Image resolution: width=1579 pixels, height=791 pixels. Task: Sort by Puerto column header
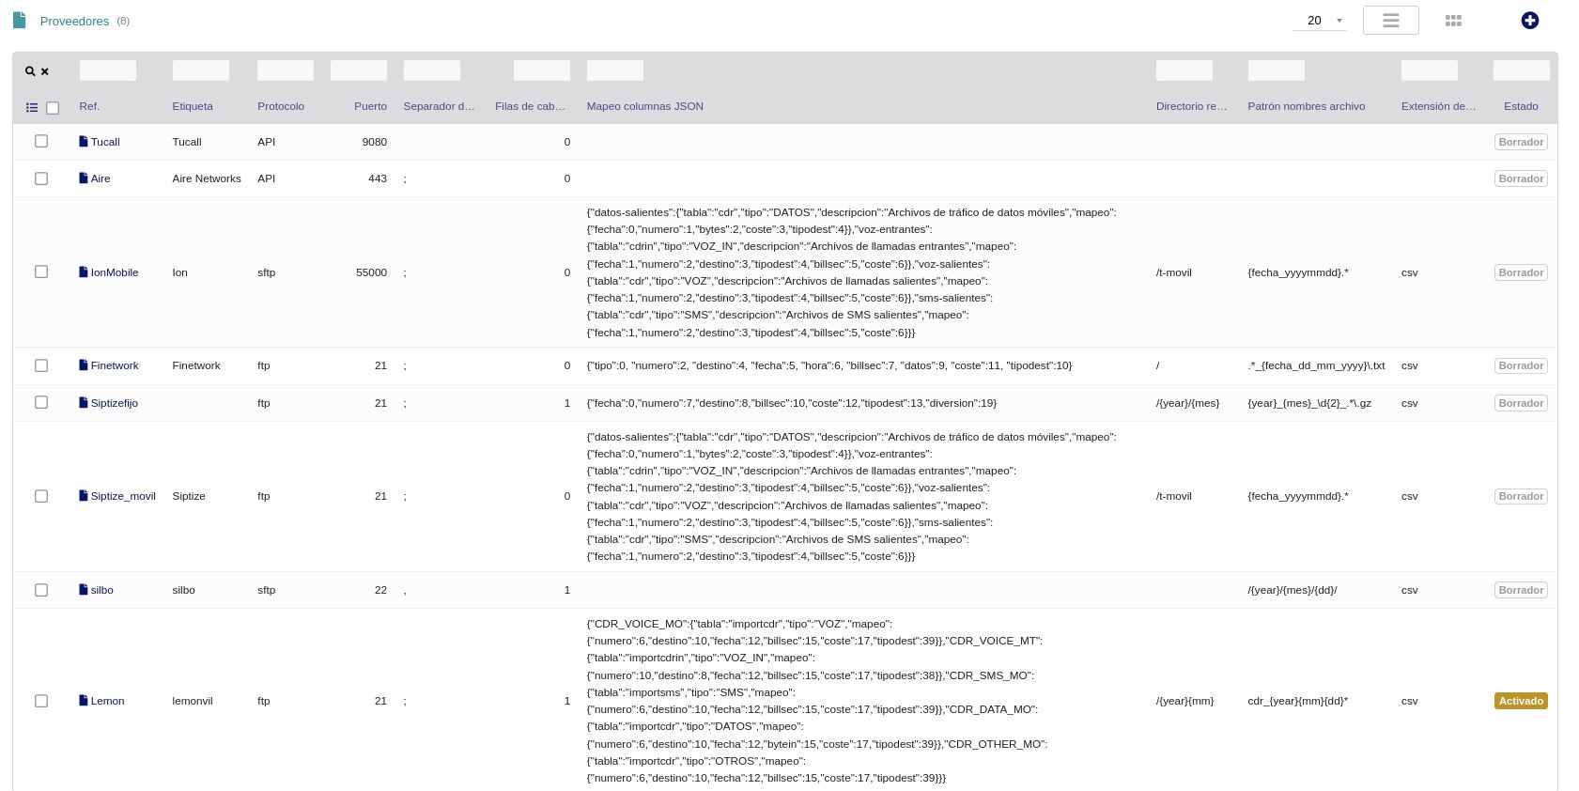click(370, 106)
